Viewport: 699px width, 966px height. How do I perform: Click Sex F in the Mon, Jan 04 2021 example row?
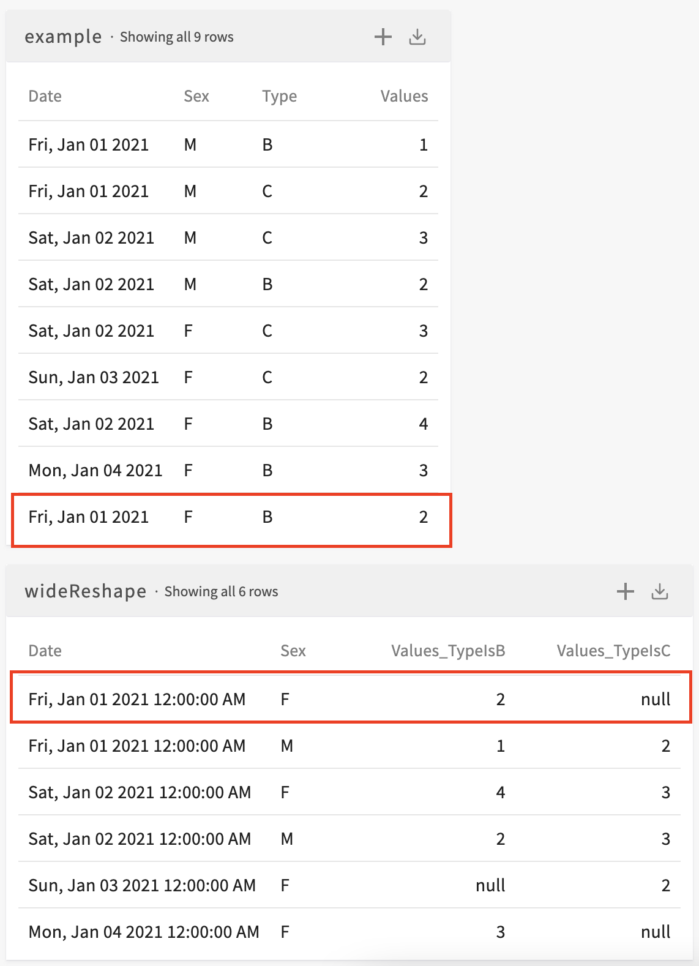coord(189,471)
